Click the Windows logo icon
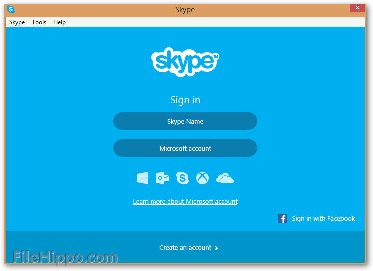The image size is (373, 271). point(143,178)
